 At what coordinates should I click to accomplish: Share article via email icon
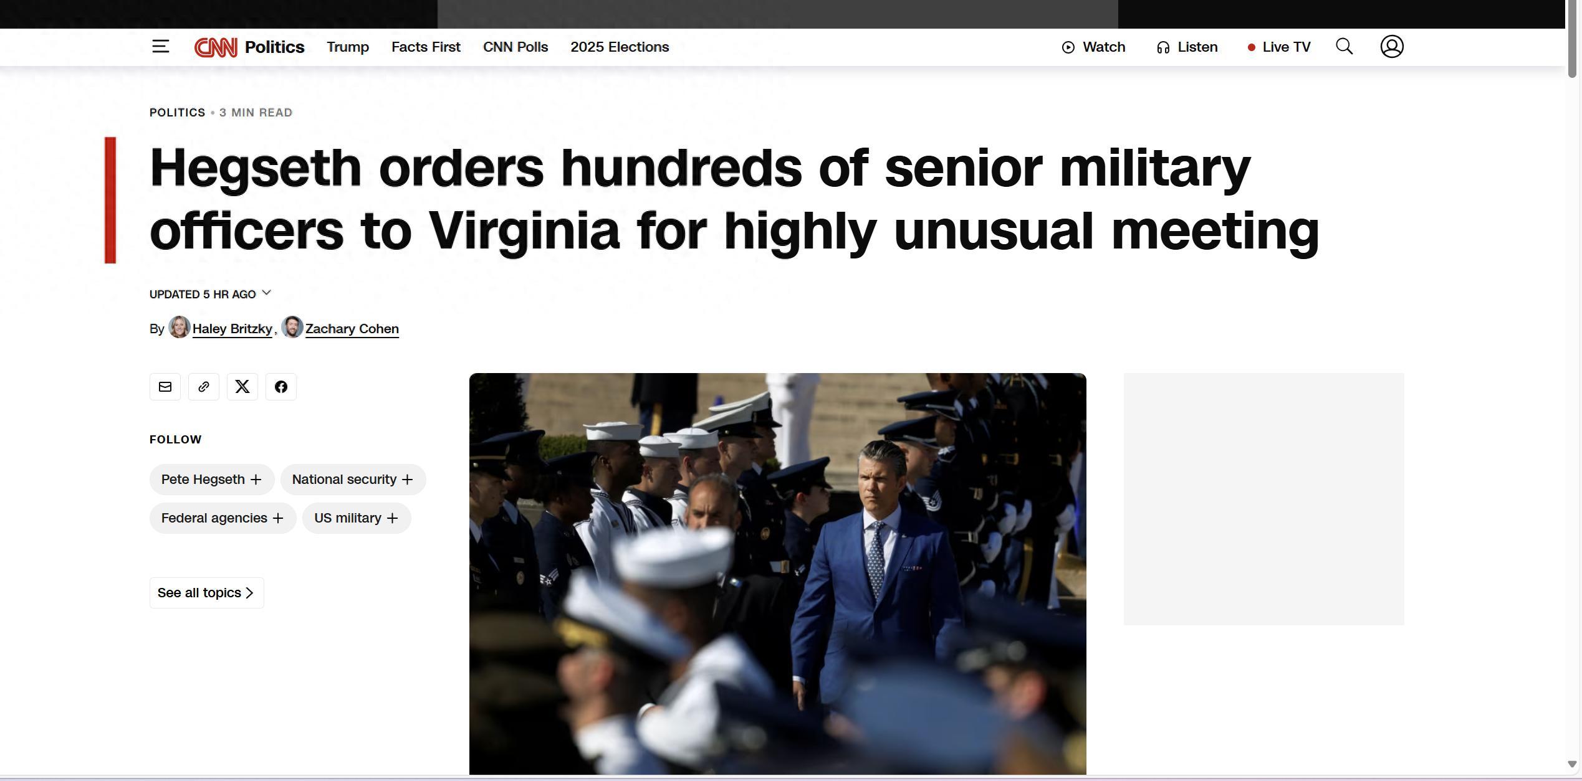[165, 387]
